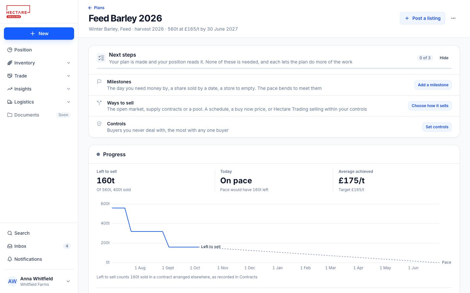This screenshot has width=470, height=293.
Task: Click the Logistics truck icon
Action: click(10, 102)
